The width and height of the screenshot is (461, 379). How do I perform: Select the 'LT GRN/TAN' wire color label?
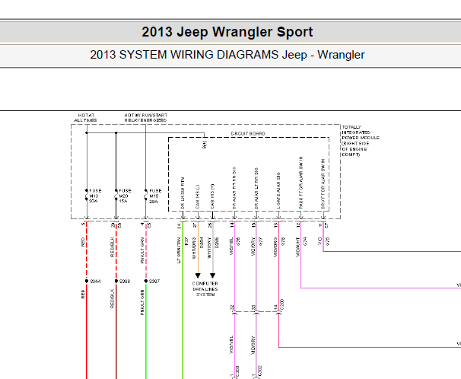point(179,250)
